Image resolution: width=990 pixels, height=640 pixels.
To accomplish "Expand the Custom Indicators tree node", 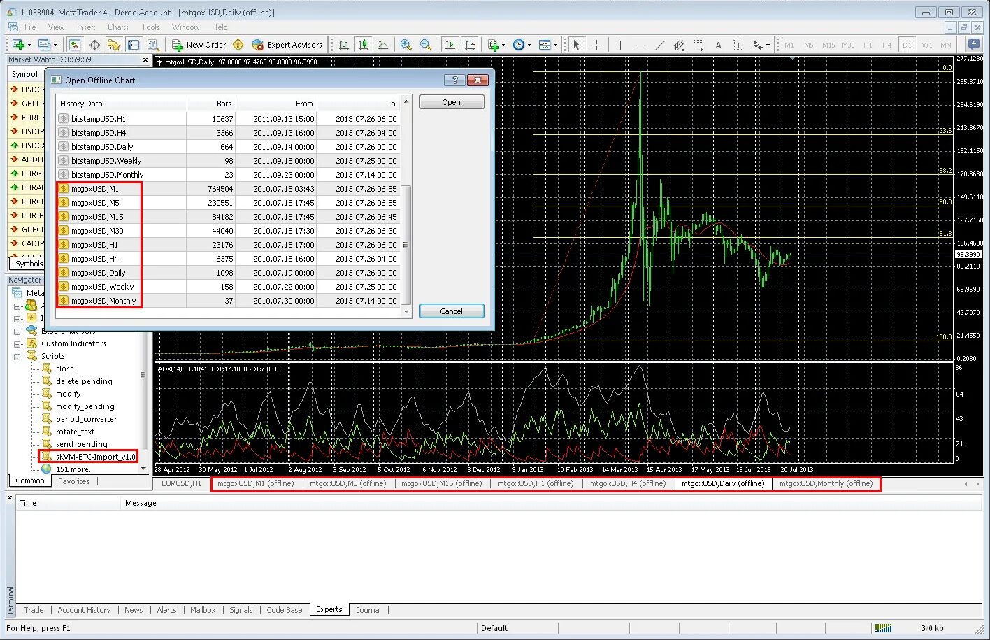I will pyautogui.click(x=17, y=343).
